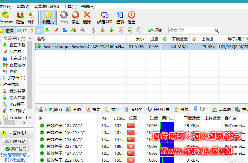
Task: Select the Justice.League.Snyders.Cut task row
Action: pyautogui.click(x=141, y=46)
